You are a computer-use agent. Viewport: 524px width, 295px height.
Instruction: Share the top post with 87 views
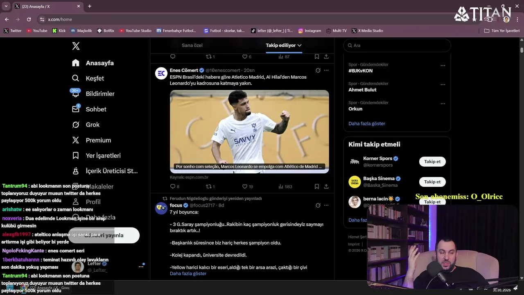326,57
